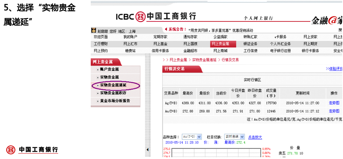This screenshot has height=159, width=343.
Task: Click Ag highest price 4389.00
Action: pyautogui.click(x=188, y=103)
